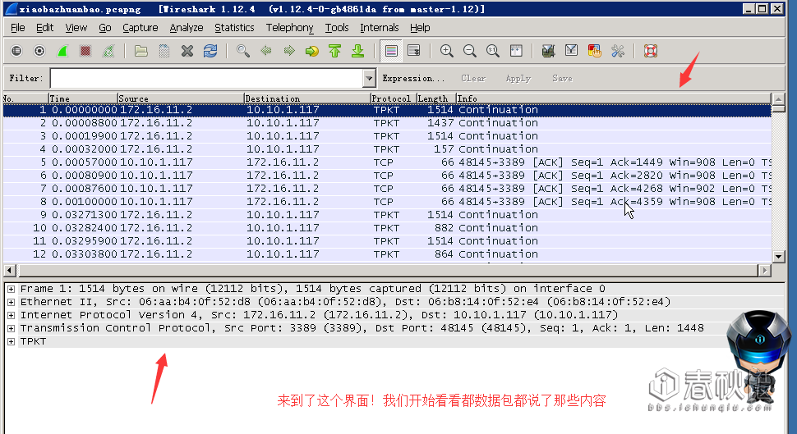Click the find packet magnifier icon
The image size is (797, 434).
[x=243, y=51]
